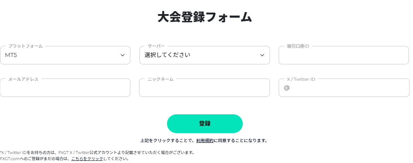Click into the メールアドレス text field
413x163 pixels.
[x=65, y=88]
